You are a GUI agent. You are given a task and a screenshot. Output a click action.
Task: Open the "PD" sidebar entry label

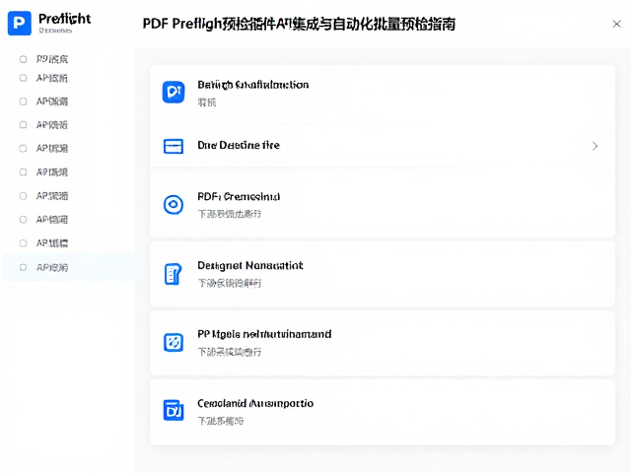[52, 59]
